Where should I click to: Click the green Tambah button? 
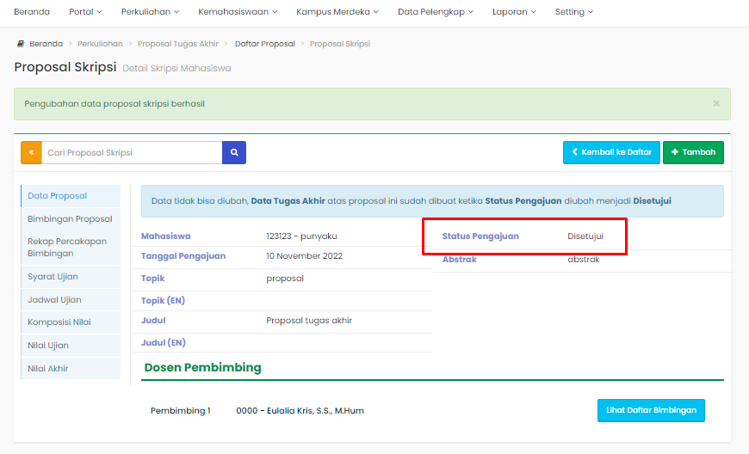click(x=693, y=152)
